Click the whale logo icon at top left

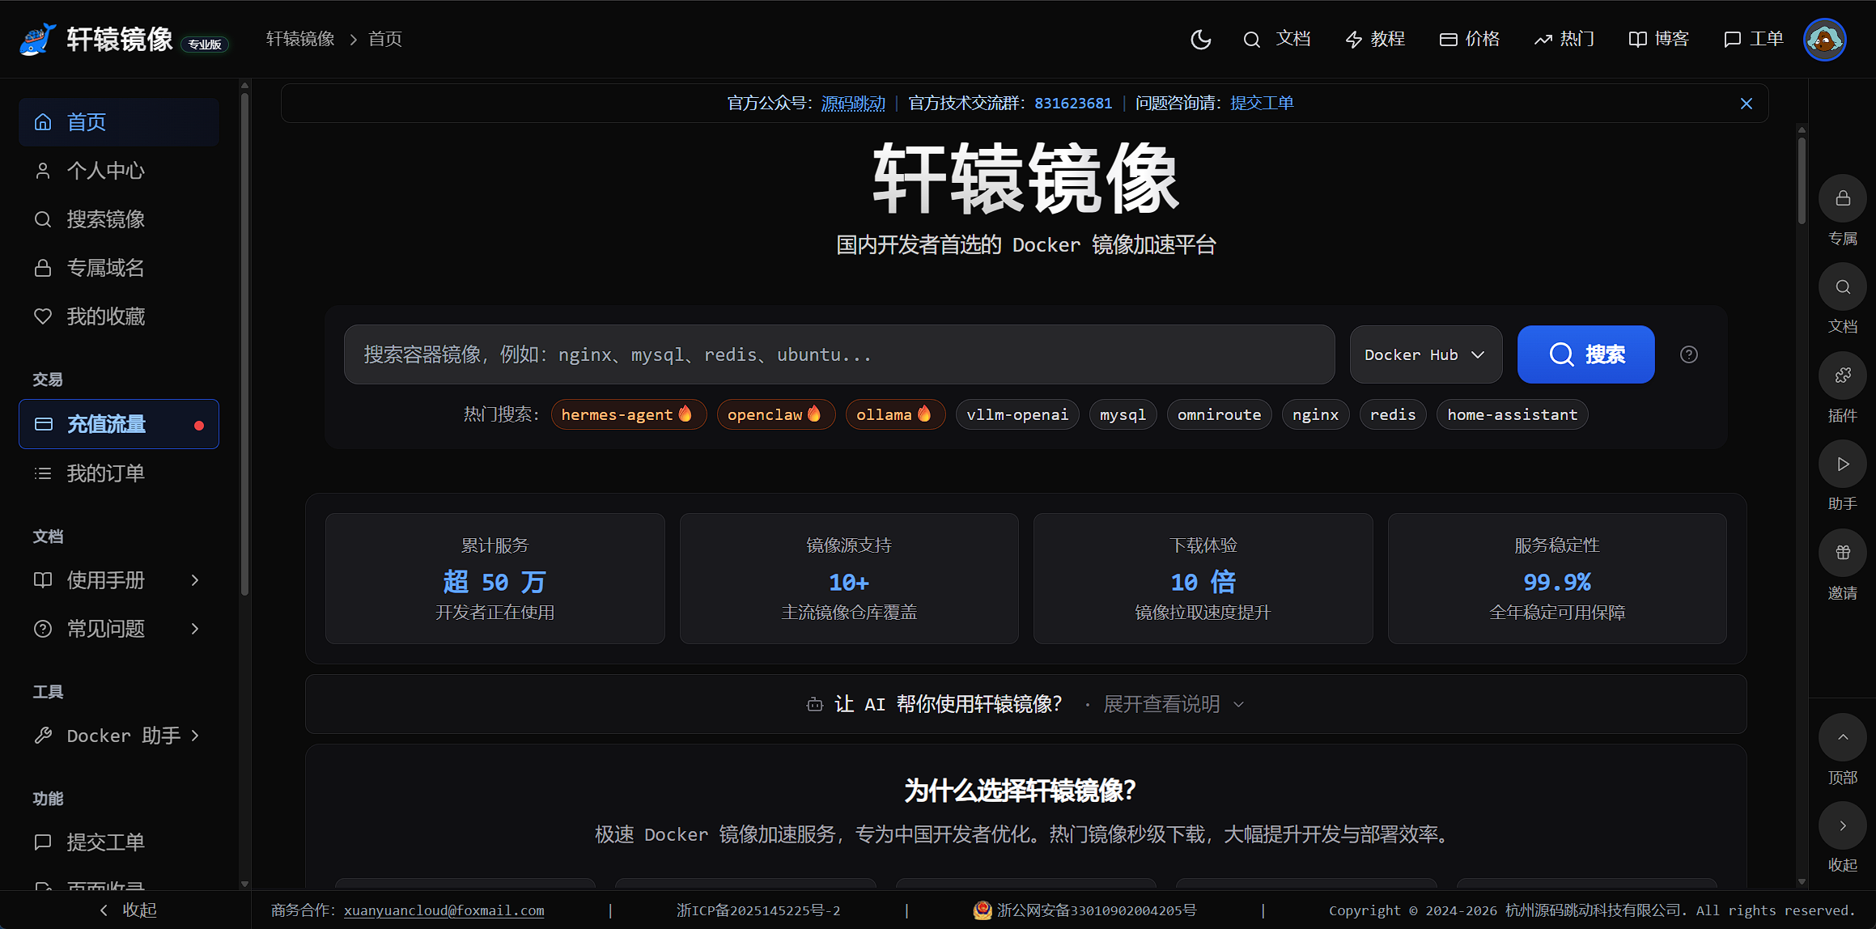tap(37, 39)
